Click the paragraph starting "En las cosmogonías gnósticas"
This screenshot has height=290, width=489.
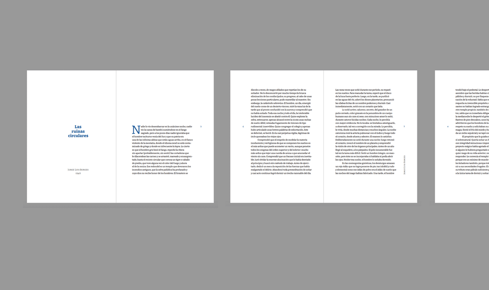366,168
